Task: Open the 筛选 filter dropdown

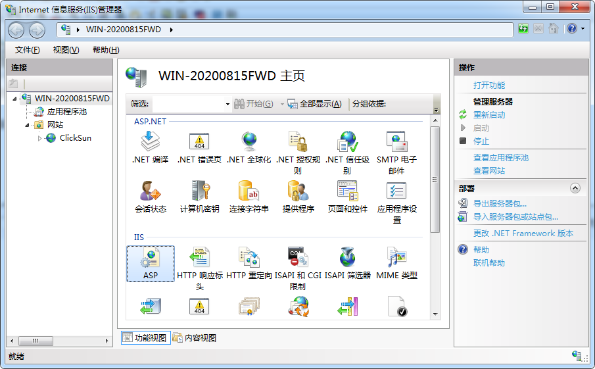Action: pos(227,104)
